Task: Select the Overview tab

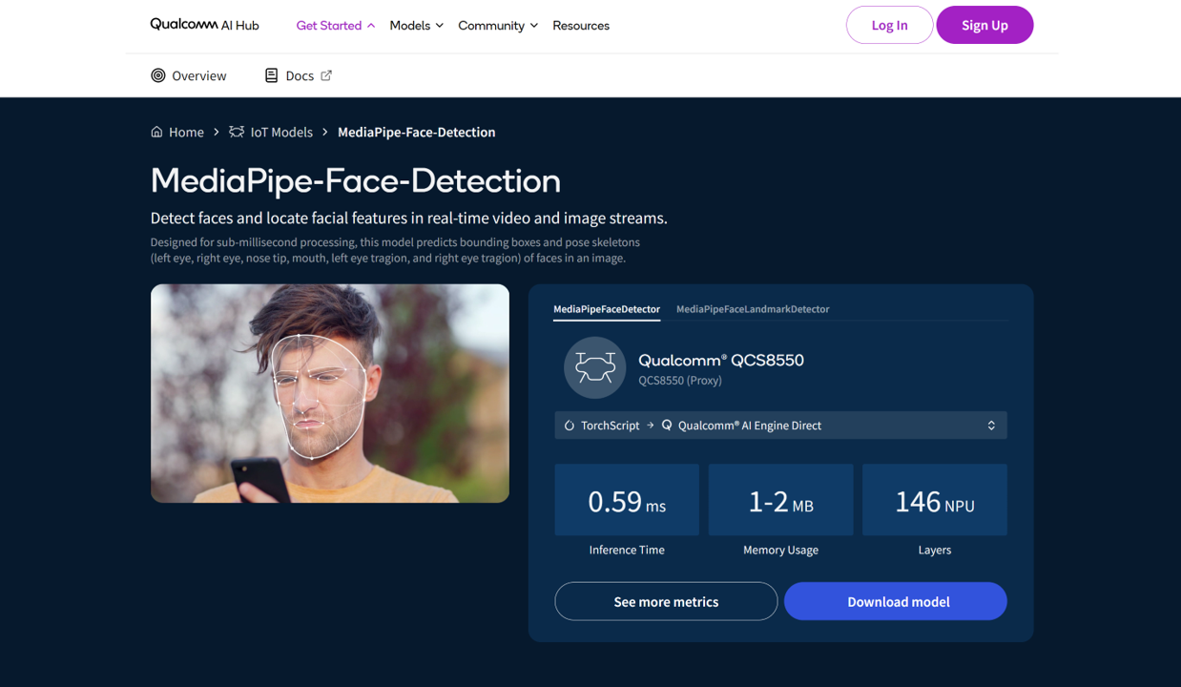Action: point(189,75)
